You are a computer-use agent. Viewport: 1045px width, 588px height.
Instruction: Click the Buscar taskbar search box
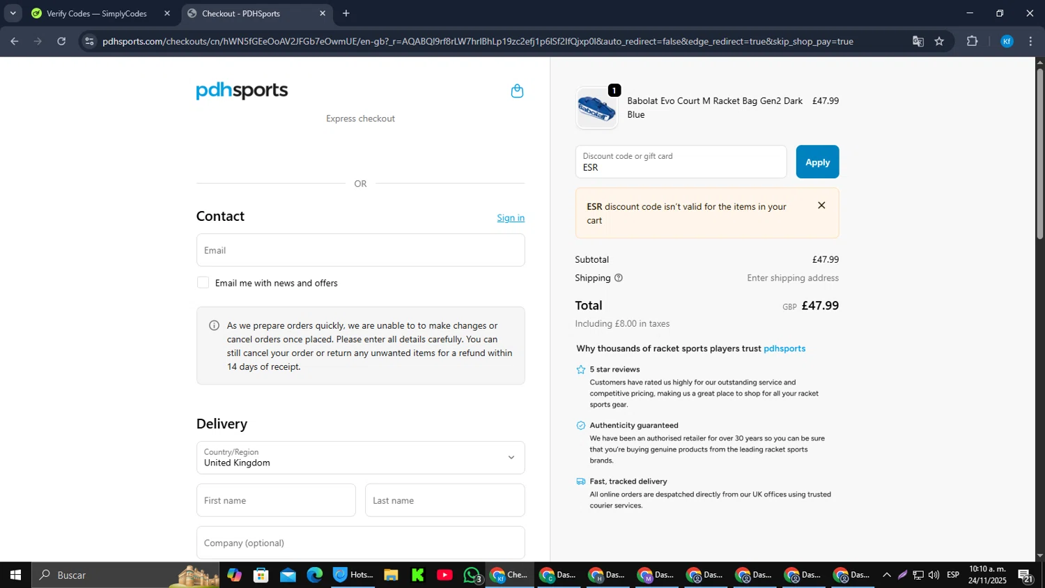(x=125, y=575)
